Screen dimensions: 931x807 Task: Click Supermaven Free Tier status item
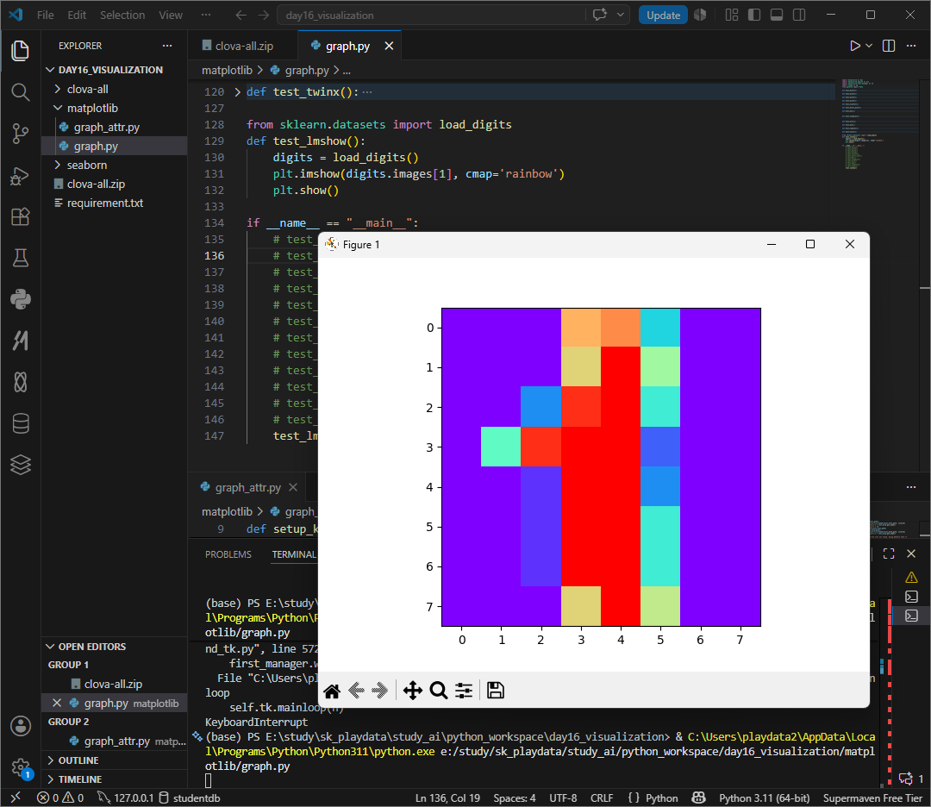click(872, 798)
